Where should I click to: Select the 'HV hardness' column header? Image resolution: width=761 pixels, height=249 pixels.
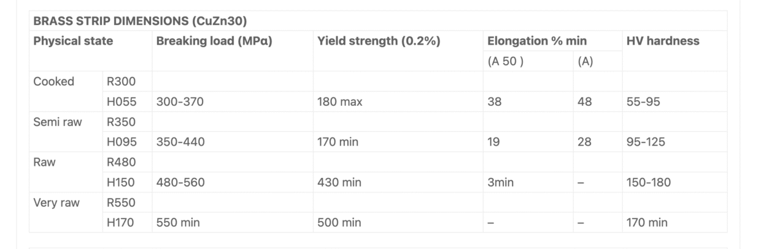point(663,42)
